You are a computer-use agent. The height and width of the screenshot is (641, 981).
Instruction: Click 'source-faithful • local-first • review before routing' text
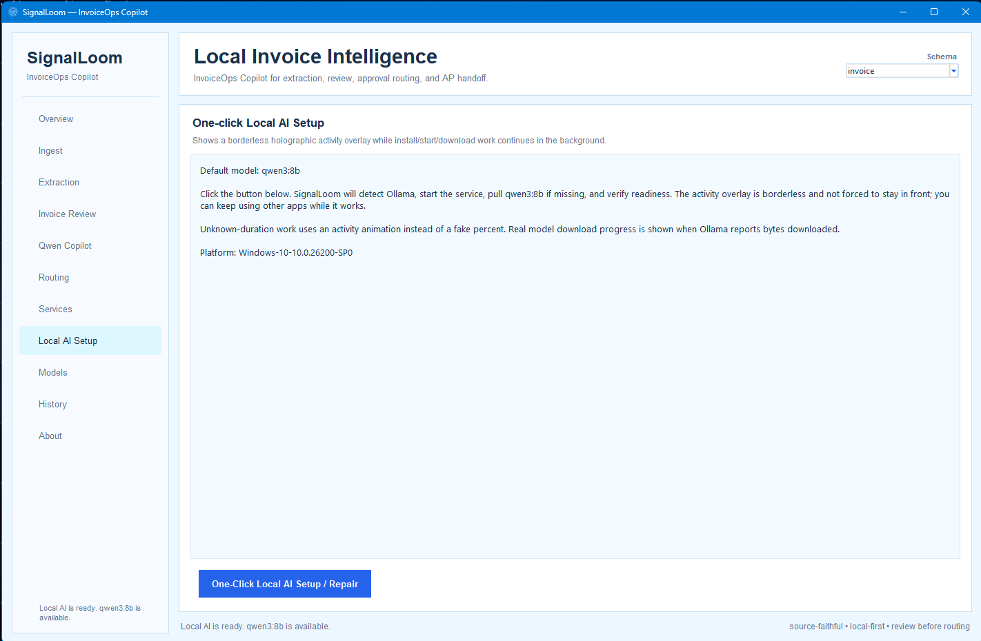point(880,627)
